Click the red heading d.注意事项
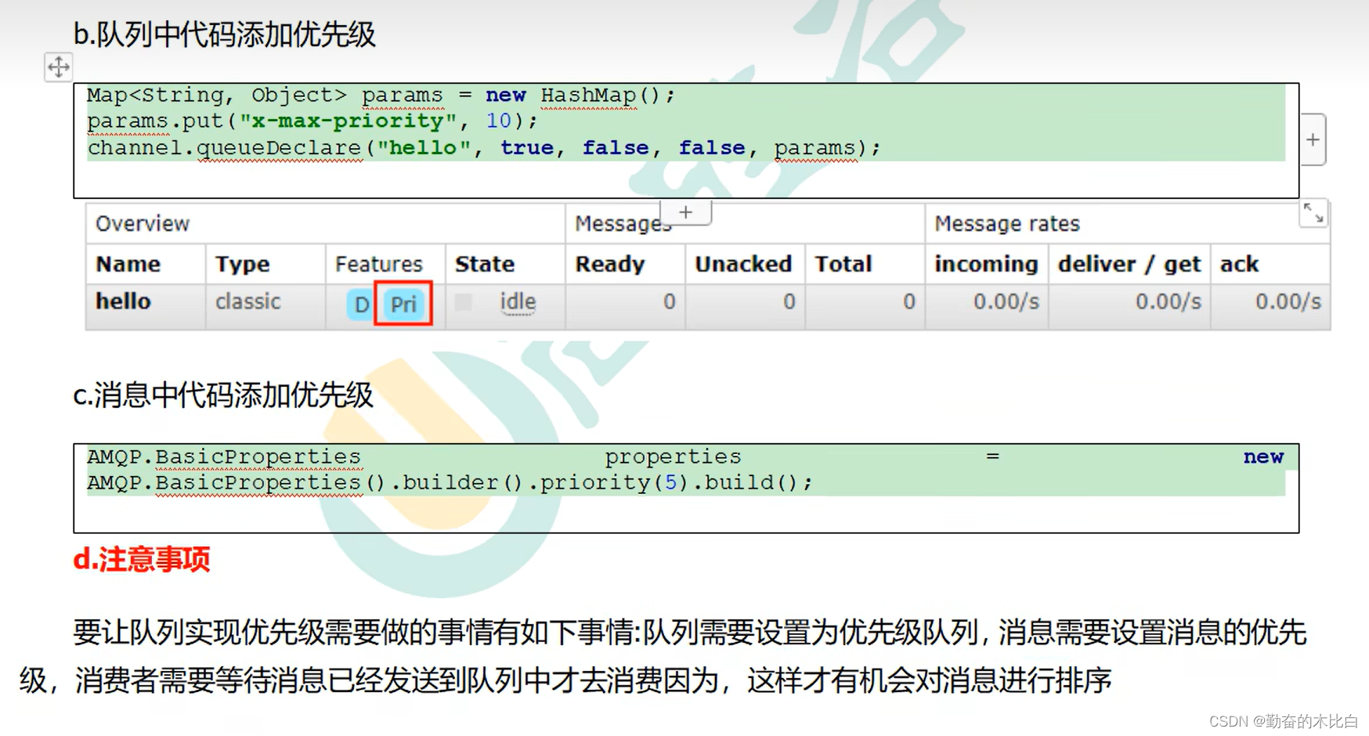The image size is (1369, 736). coord(142,559)
